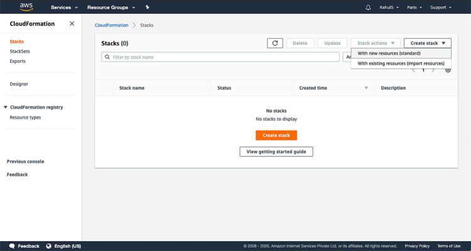The width and height of the screenshot is (471, 251).
Task: Click the orange Create stack button
Action: 276,136
